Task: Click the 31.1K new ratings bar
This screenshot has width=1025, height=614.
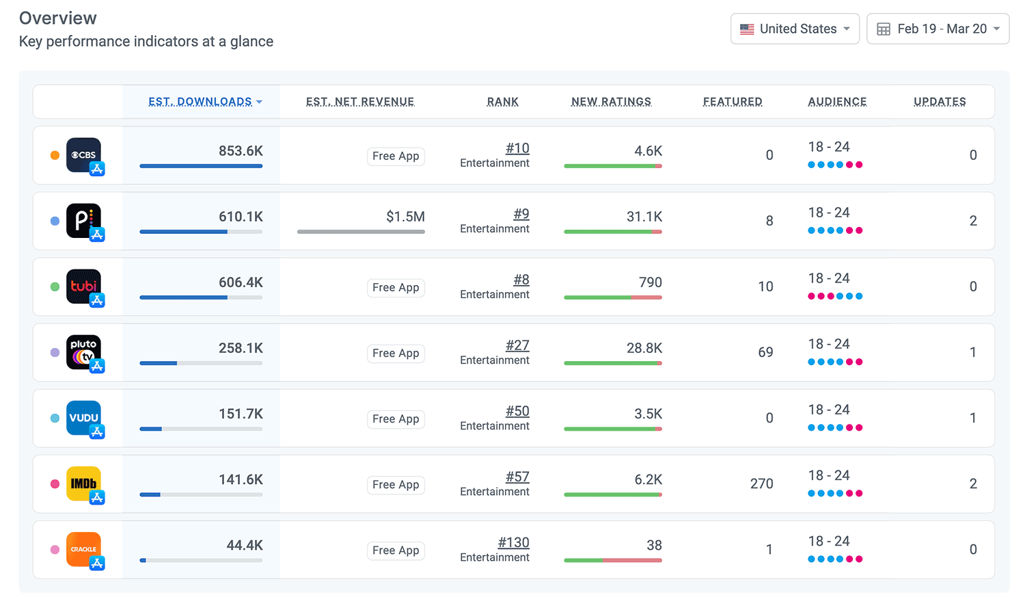Action: [613, 232]
